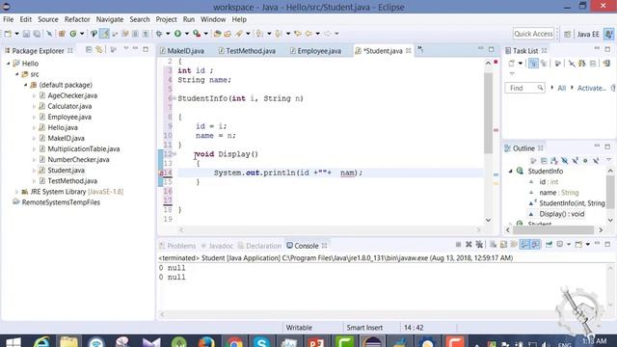Click Remove Launch X icon in Console
Image resolution: width=617 pixels, height=347 pixels.
click(469, 245)
